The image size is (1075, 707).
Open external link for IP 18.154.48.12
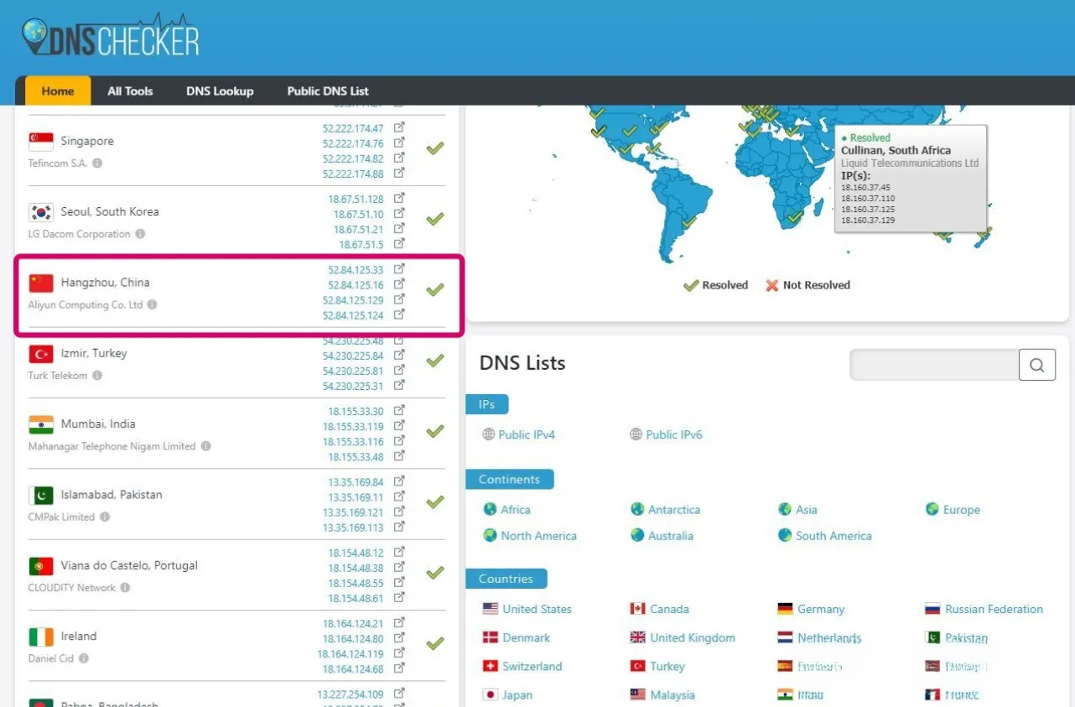[400, 552]
